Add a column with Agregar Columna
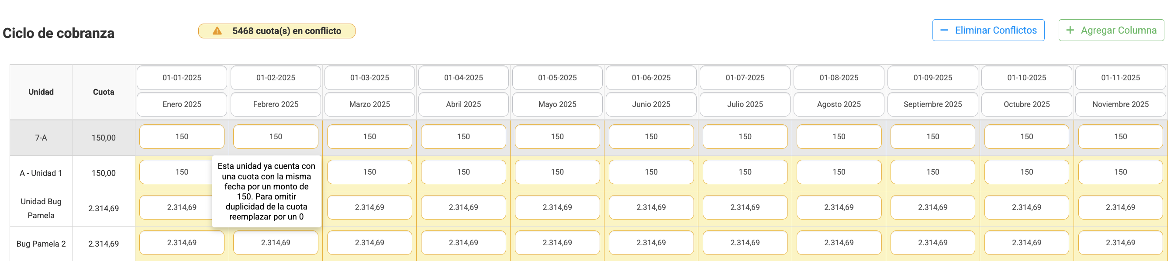Image resolution: width=1174 pixels, height=261 pixels. click(1111, 30)
